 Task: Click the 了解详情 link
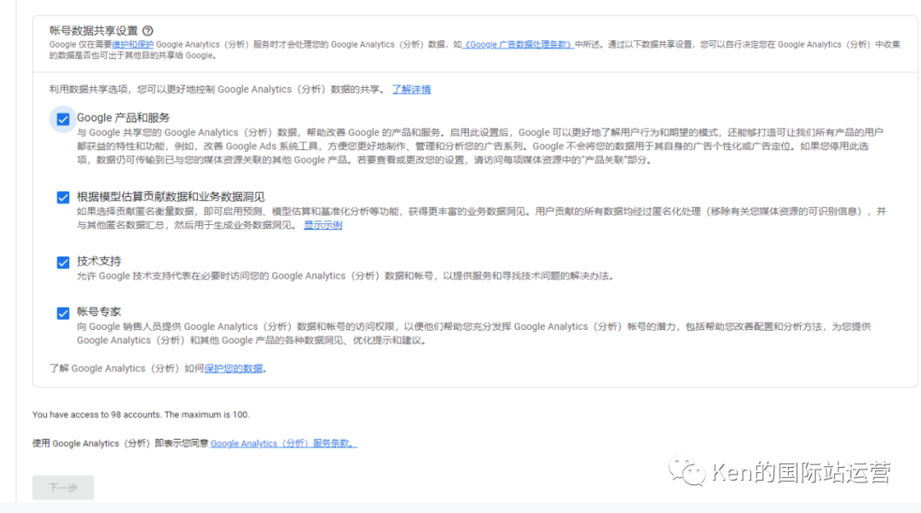(411, 89)
